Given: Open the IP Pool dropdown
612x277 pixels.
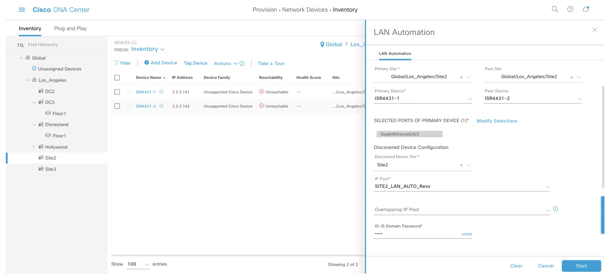Looking at the screenshot, I should 462,186.
